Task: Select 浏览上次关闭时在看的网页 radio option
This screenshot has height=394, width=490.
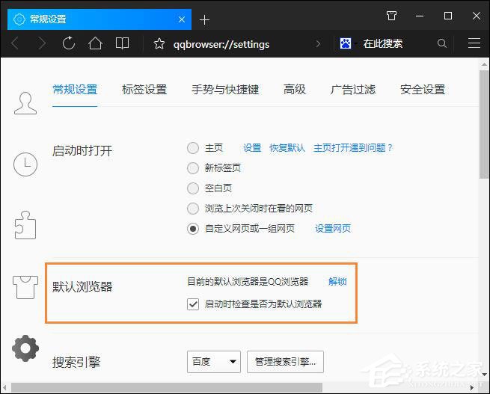Action: [x=193, y=209]
